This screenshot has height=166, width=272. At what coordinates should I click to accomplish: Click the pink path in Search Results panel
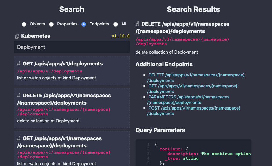click(x=182, y=41)
